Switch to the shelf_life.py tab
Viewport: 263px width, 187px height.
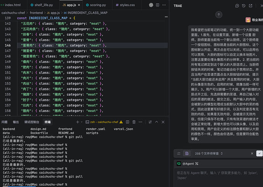(42, 5)
